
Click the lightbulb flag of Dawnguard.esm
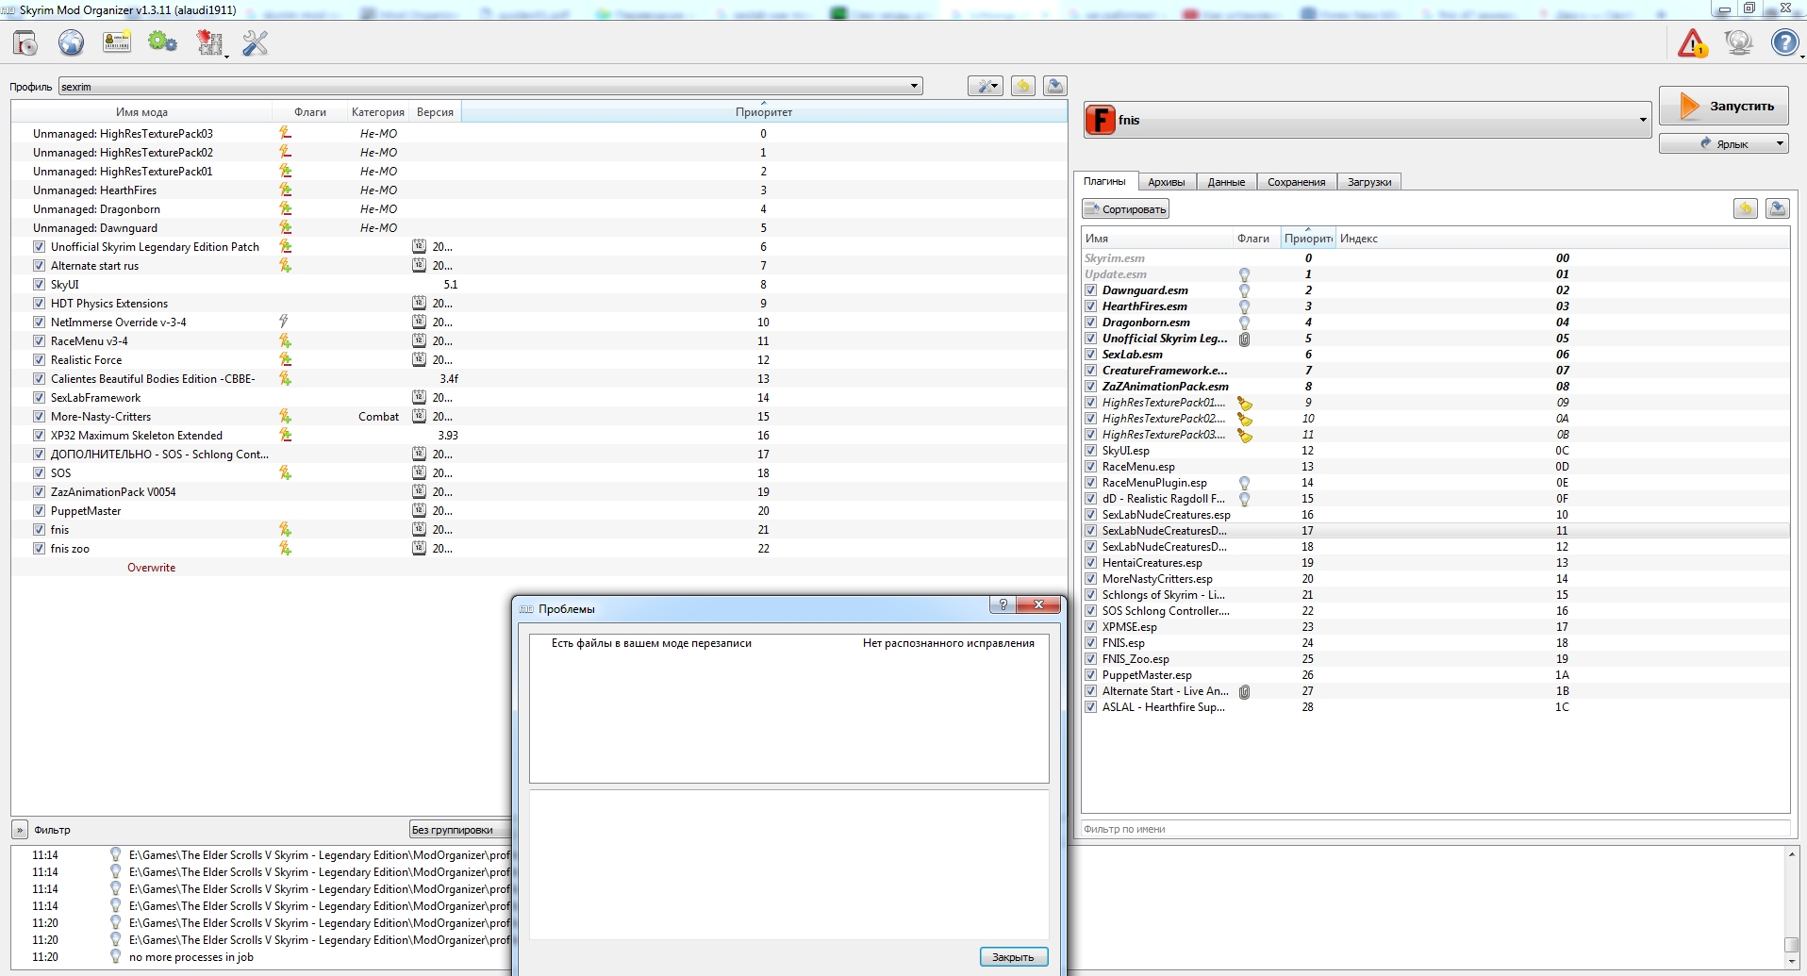coord(1244,290)
